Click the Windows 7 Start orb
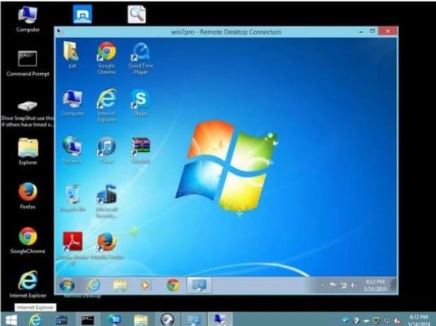The height and width of the screenshot is (326, 436). coord(67,286)
